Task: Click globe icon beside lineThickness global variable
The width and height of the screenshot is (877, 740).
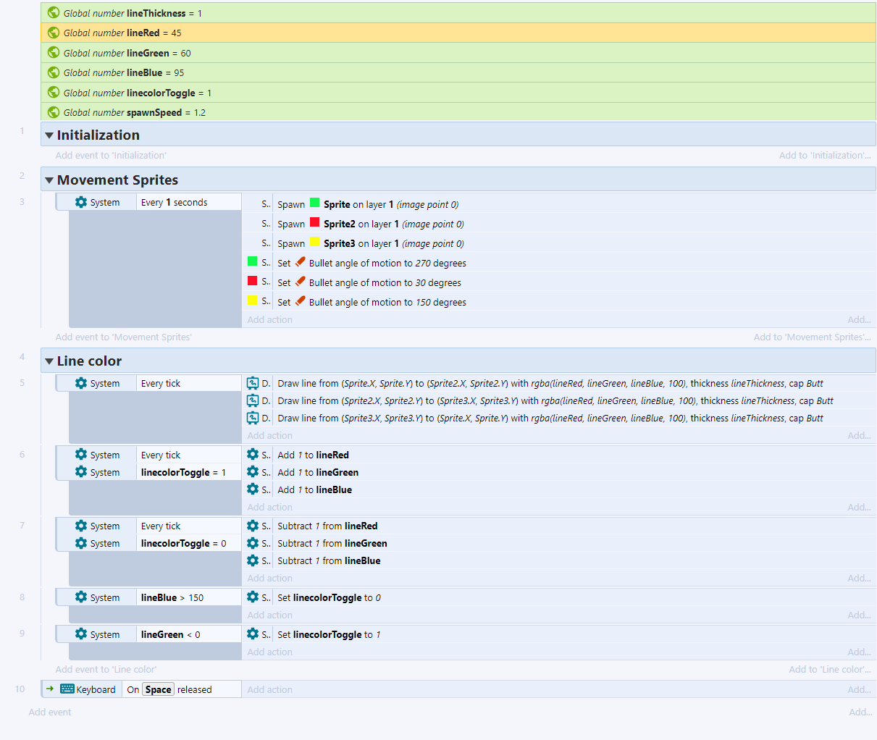Action: 54,13
